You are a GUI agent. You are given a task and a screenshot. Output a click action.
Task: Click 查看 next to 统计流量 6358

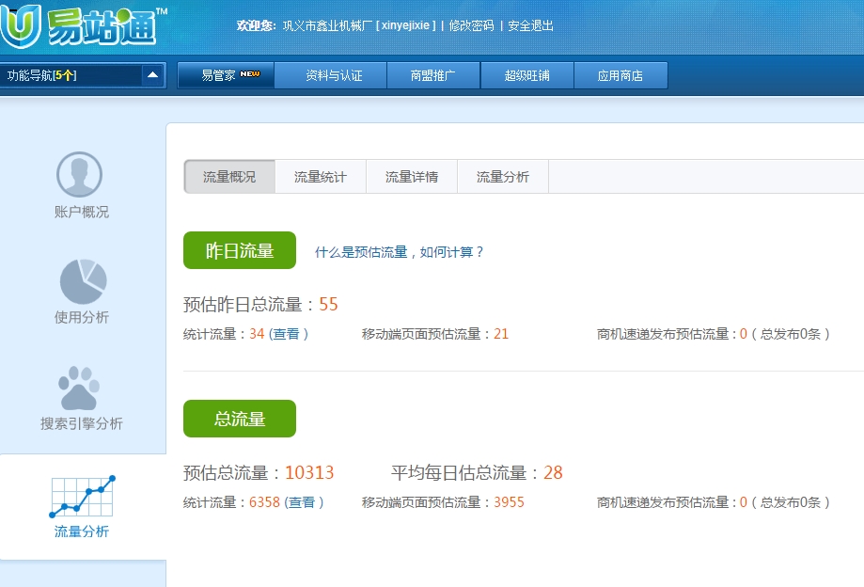[302, 503]
